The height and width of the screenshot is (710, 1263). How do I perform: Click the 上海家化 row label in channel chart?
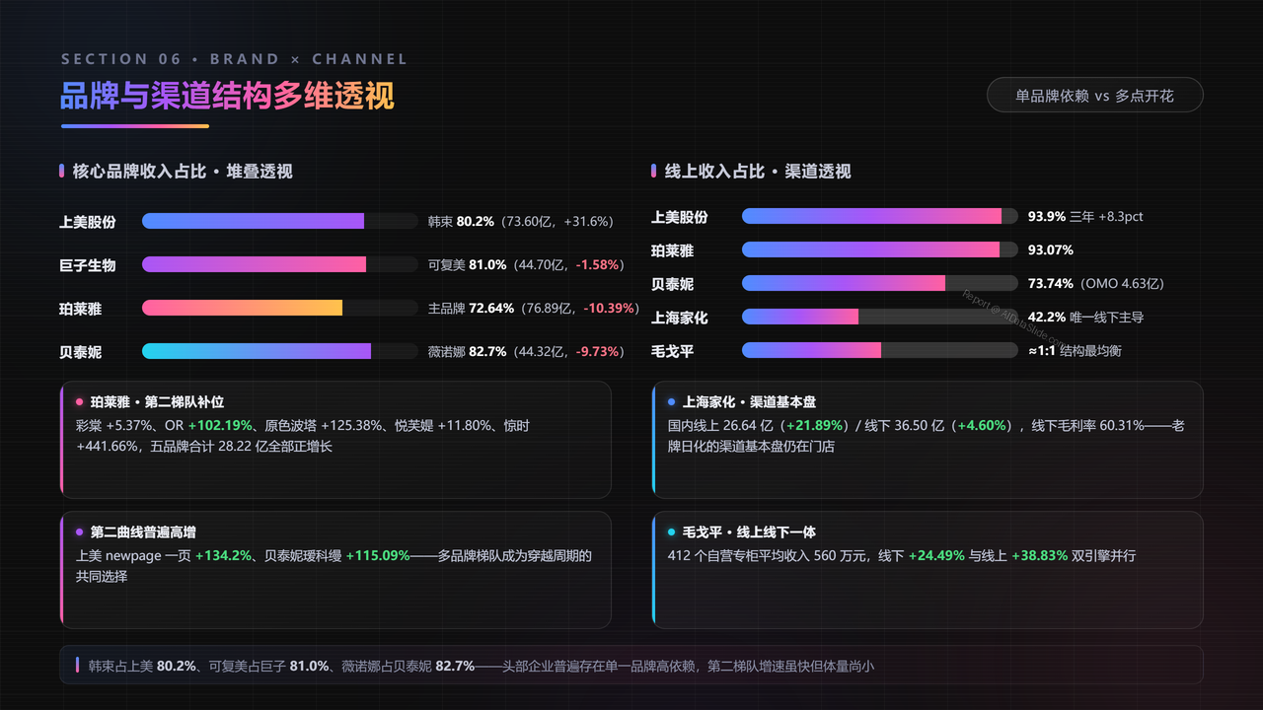[x=680, y=318]
